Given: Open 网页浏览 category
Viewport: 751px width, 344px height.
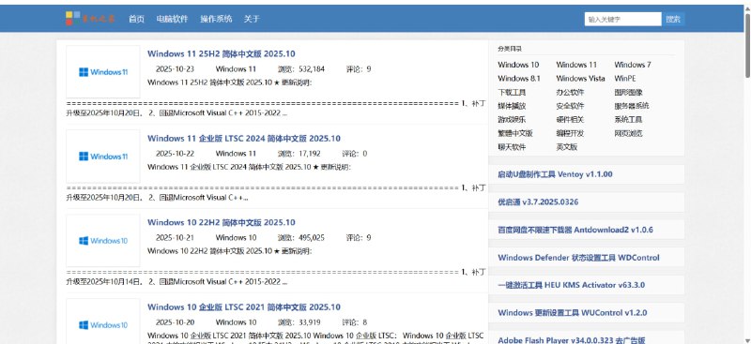Looking at the screenshot, I should click(x=628, y=133).
